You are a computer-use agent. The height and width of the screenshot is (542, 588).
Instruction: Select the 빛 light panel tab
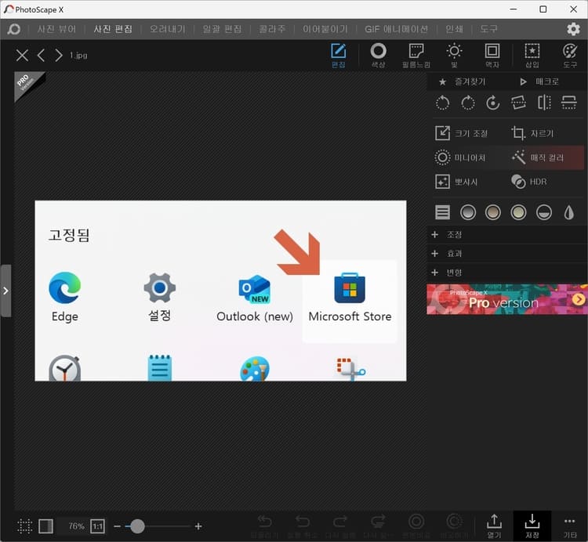coord(454,56)
